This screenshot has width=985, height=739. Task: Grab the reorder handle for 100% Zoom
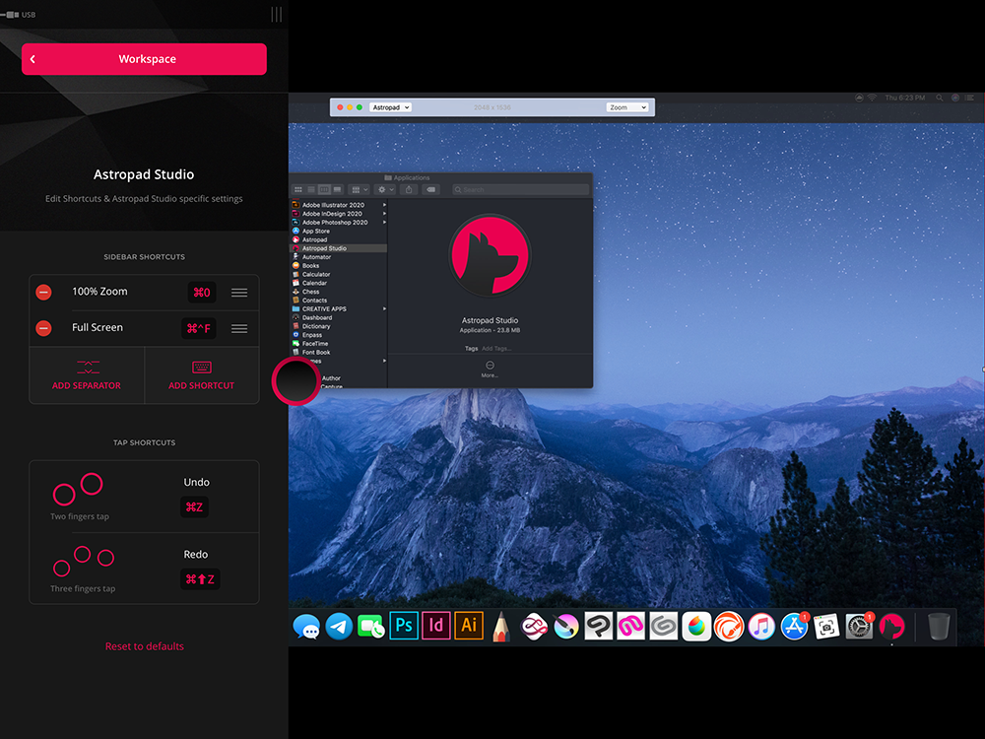click(238, 293)
